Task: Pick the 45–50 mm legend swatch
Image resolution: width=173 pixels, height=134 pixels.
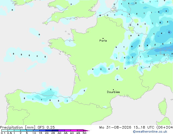Action: tap(80, 130)
